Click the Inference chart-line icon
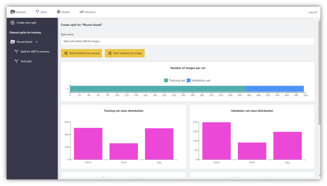 pos(81,12)
